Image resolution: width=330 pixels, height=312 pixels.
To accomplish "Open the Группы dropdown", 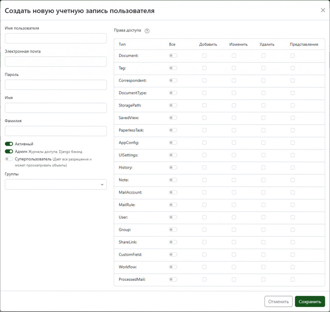I will click(x=56, y=184).
